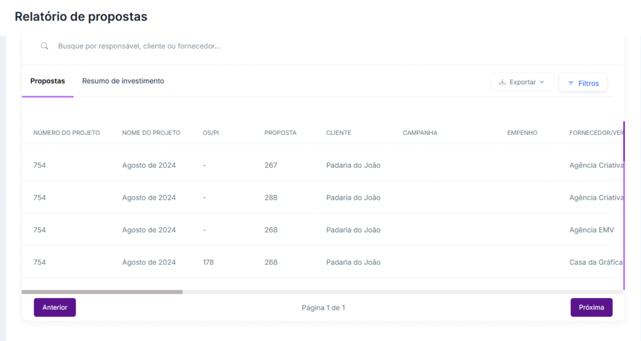
Task: Click the vertical purple scrollbar
Action: pyautogui.click(x=623, y=206)
